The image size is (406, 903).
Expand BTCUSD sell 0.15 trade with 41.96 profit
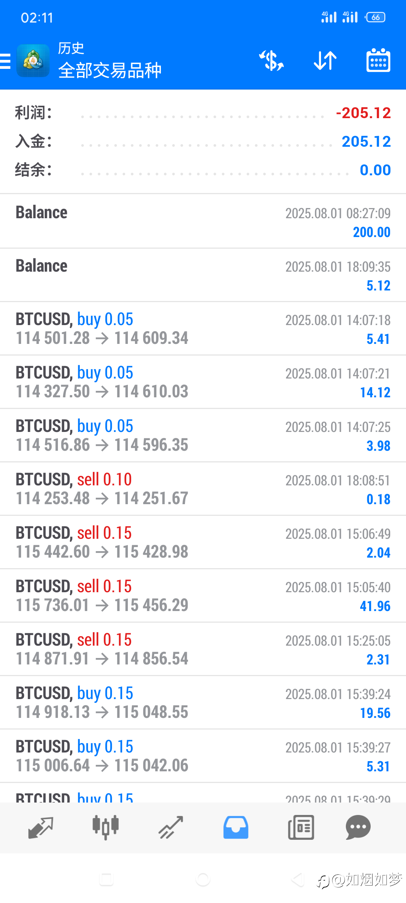click(203, 596)
